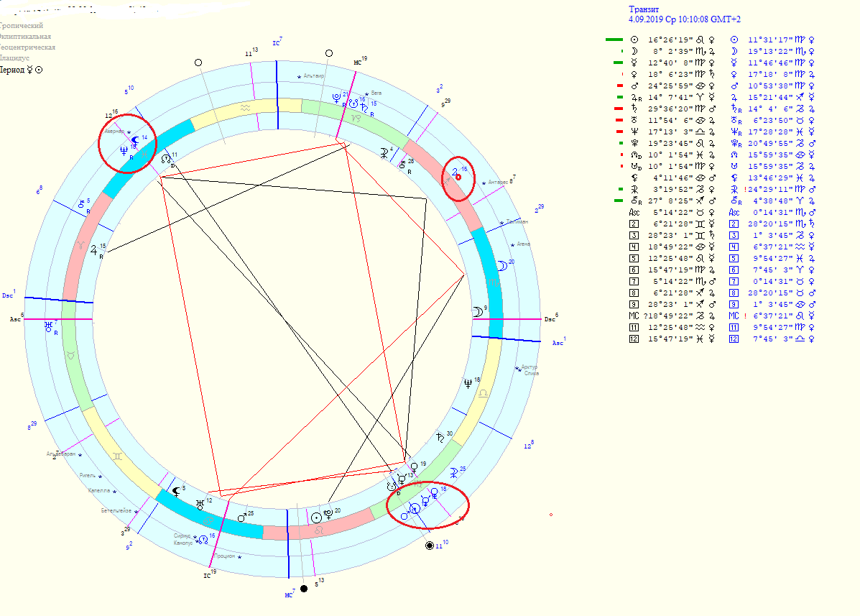Click the black house 5 box in the table
Viewport: 860px width, 616px height.
pos(634,258)
